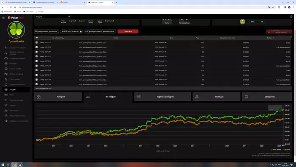The image size is (296, 167).
Task: Uncheck session row with stack НЛХ Желтый 35
Action: pos(37,52)
